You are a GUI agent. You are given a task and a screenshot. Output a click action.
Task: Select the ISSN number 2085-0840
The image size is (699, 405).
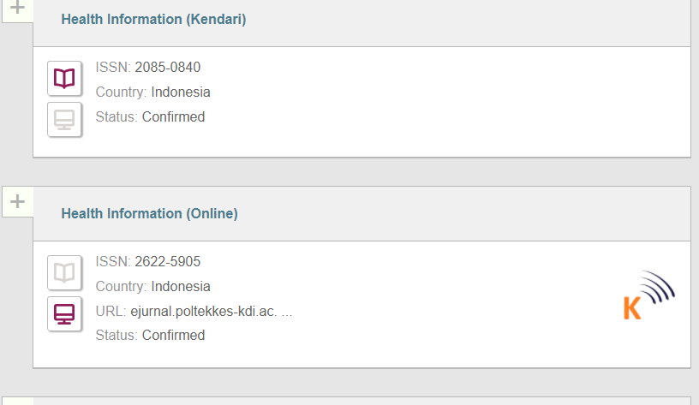coord(167,68)
